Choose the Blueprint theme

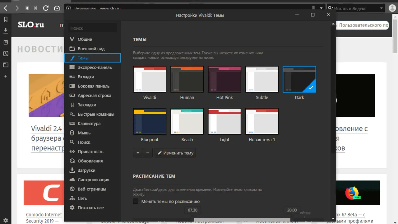coord(150,121)
